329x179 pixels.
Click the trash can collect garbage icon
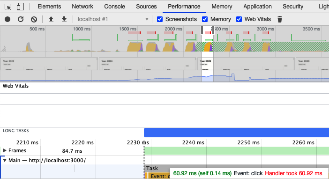click(x=280, y=19)
